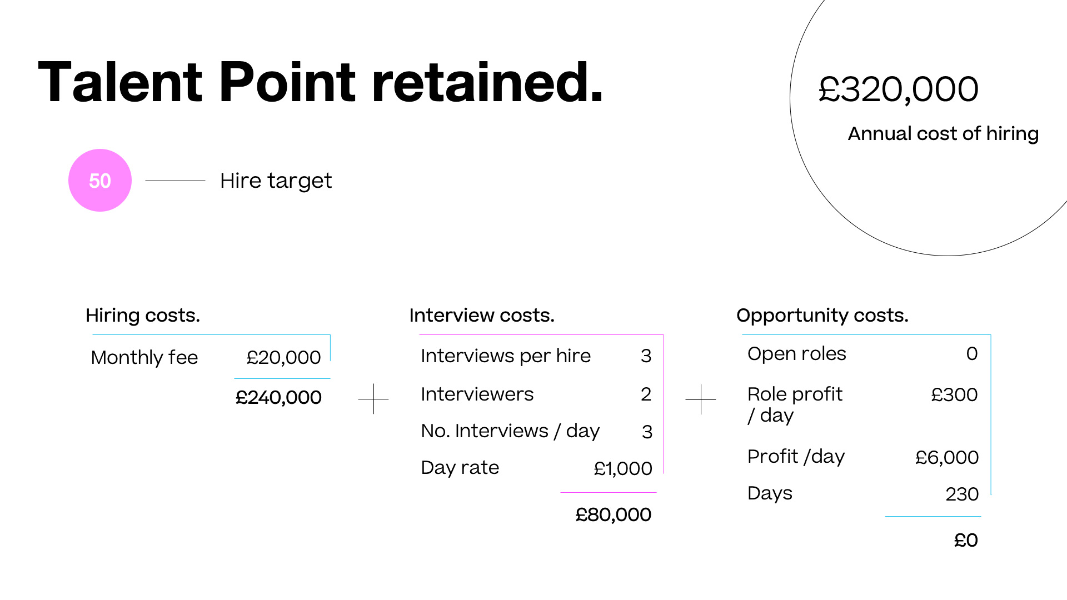Click the £320,000 annual cost figure
Screen dimensions: 1067x600
898,89
